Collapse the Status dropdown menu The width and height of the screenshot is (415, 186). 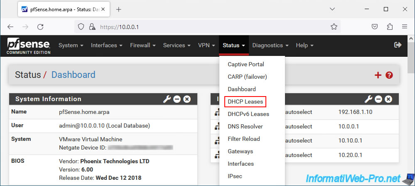234,46
